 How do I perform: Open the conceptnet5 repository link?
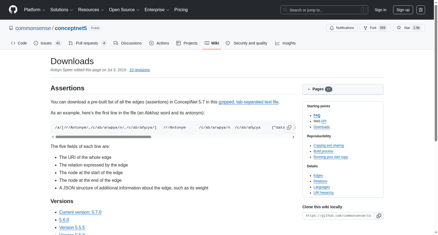point(71,28)
